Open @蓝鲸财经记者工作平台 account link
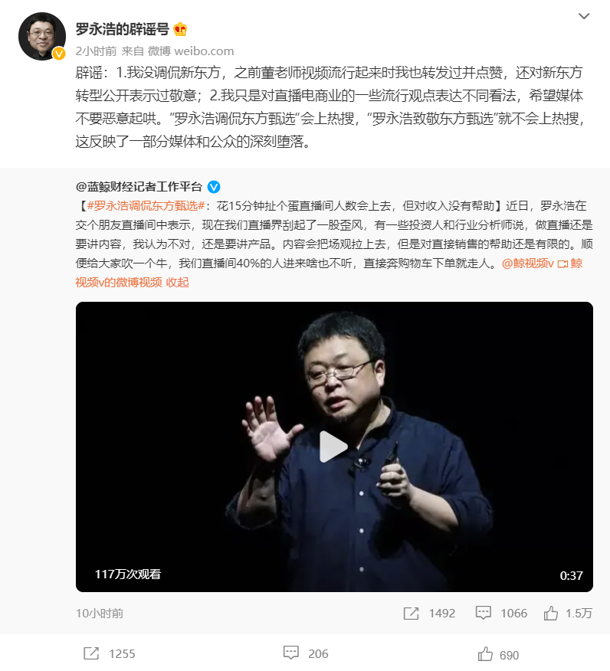Viewport: 610px width, 671px height. (x=139, y=187)
